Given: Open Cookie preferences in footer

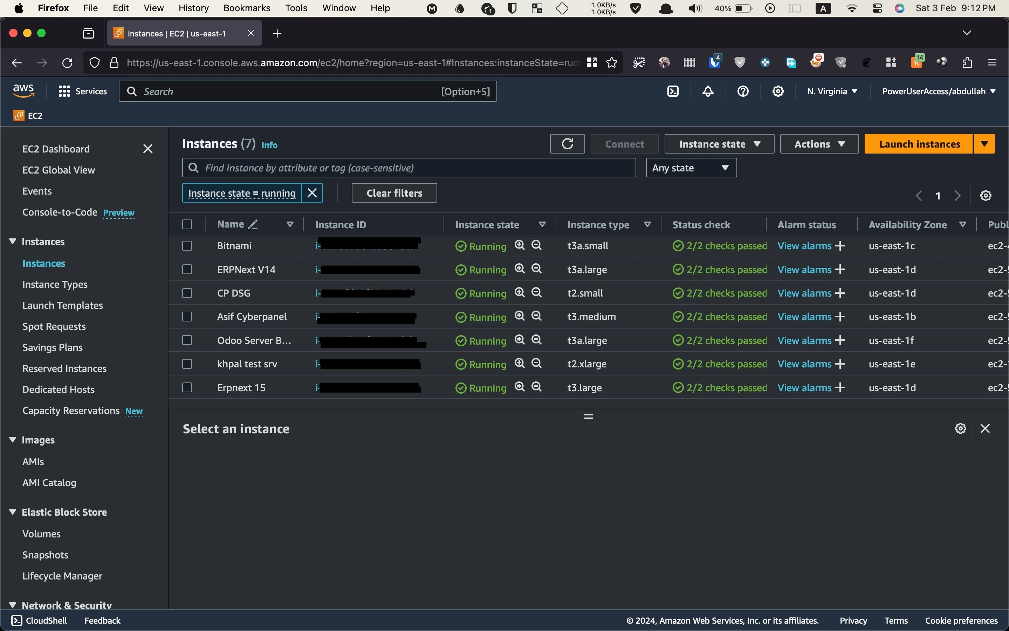Looking at the screenshot, I should point(961,620).
